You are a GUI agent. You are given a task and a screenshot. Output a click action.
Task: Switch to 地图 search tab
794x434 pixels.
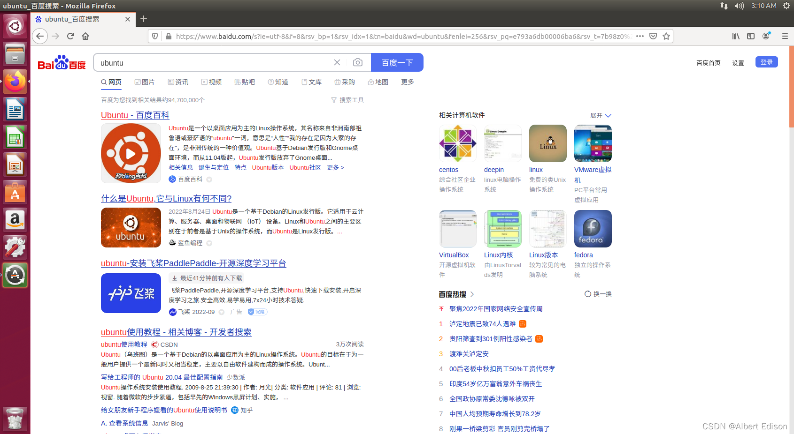click(378, 82)
